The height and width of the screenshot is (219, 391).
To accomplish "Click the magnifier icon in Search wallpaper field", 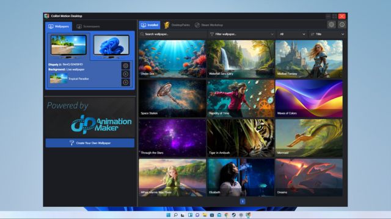I will pyautogui.click(x=142, y=34).
